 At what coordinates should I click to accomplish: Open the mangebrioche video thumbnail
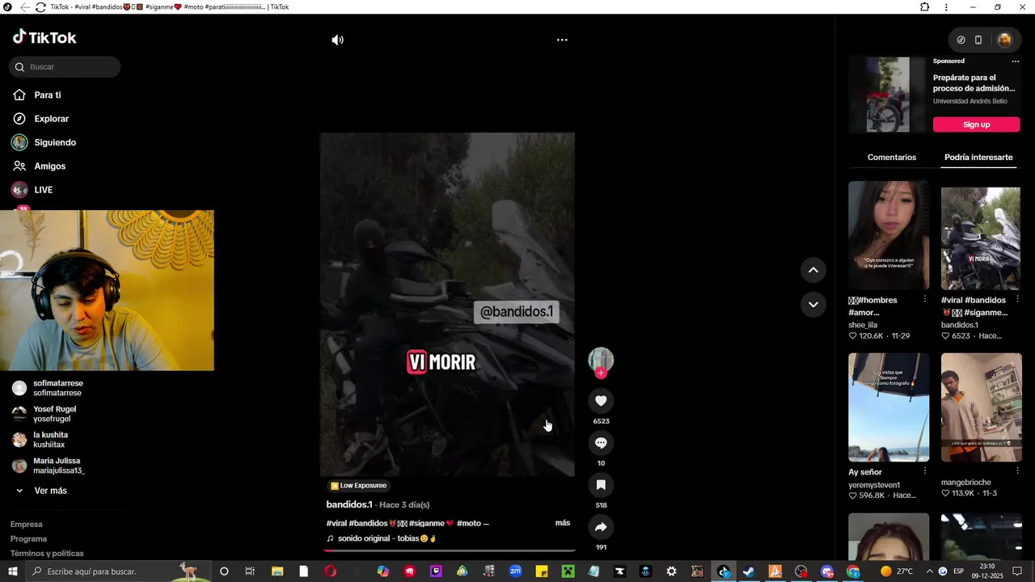coord(981,407)
